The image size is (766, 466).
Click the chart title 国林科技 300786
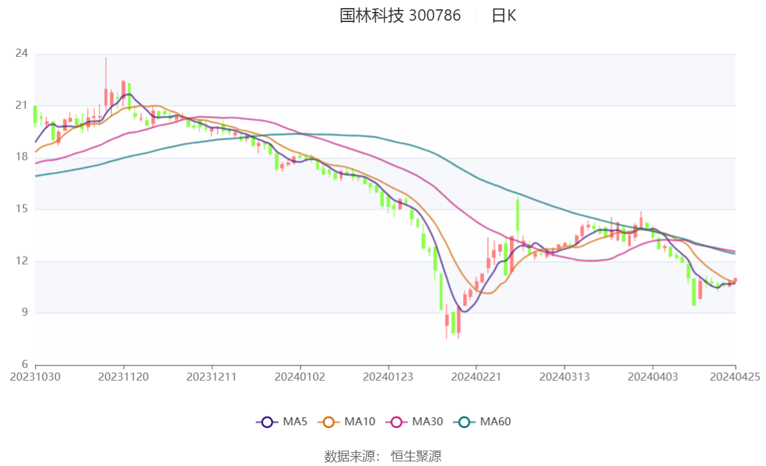tap(400, 15)
